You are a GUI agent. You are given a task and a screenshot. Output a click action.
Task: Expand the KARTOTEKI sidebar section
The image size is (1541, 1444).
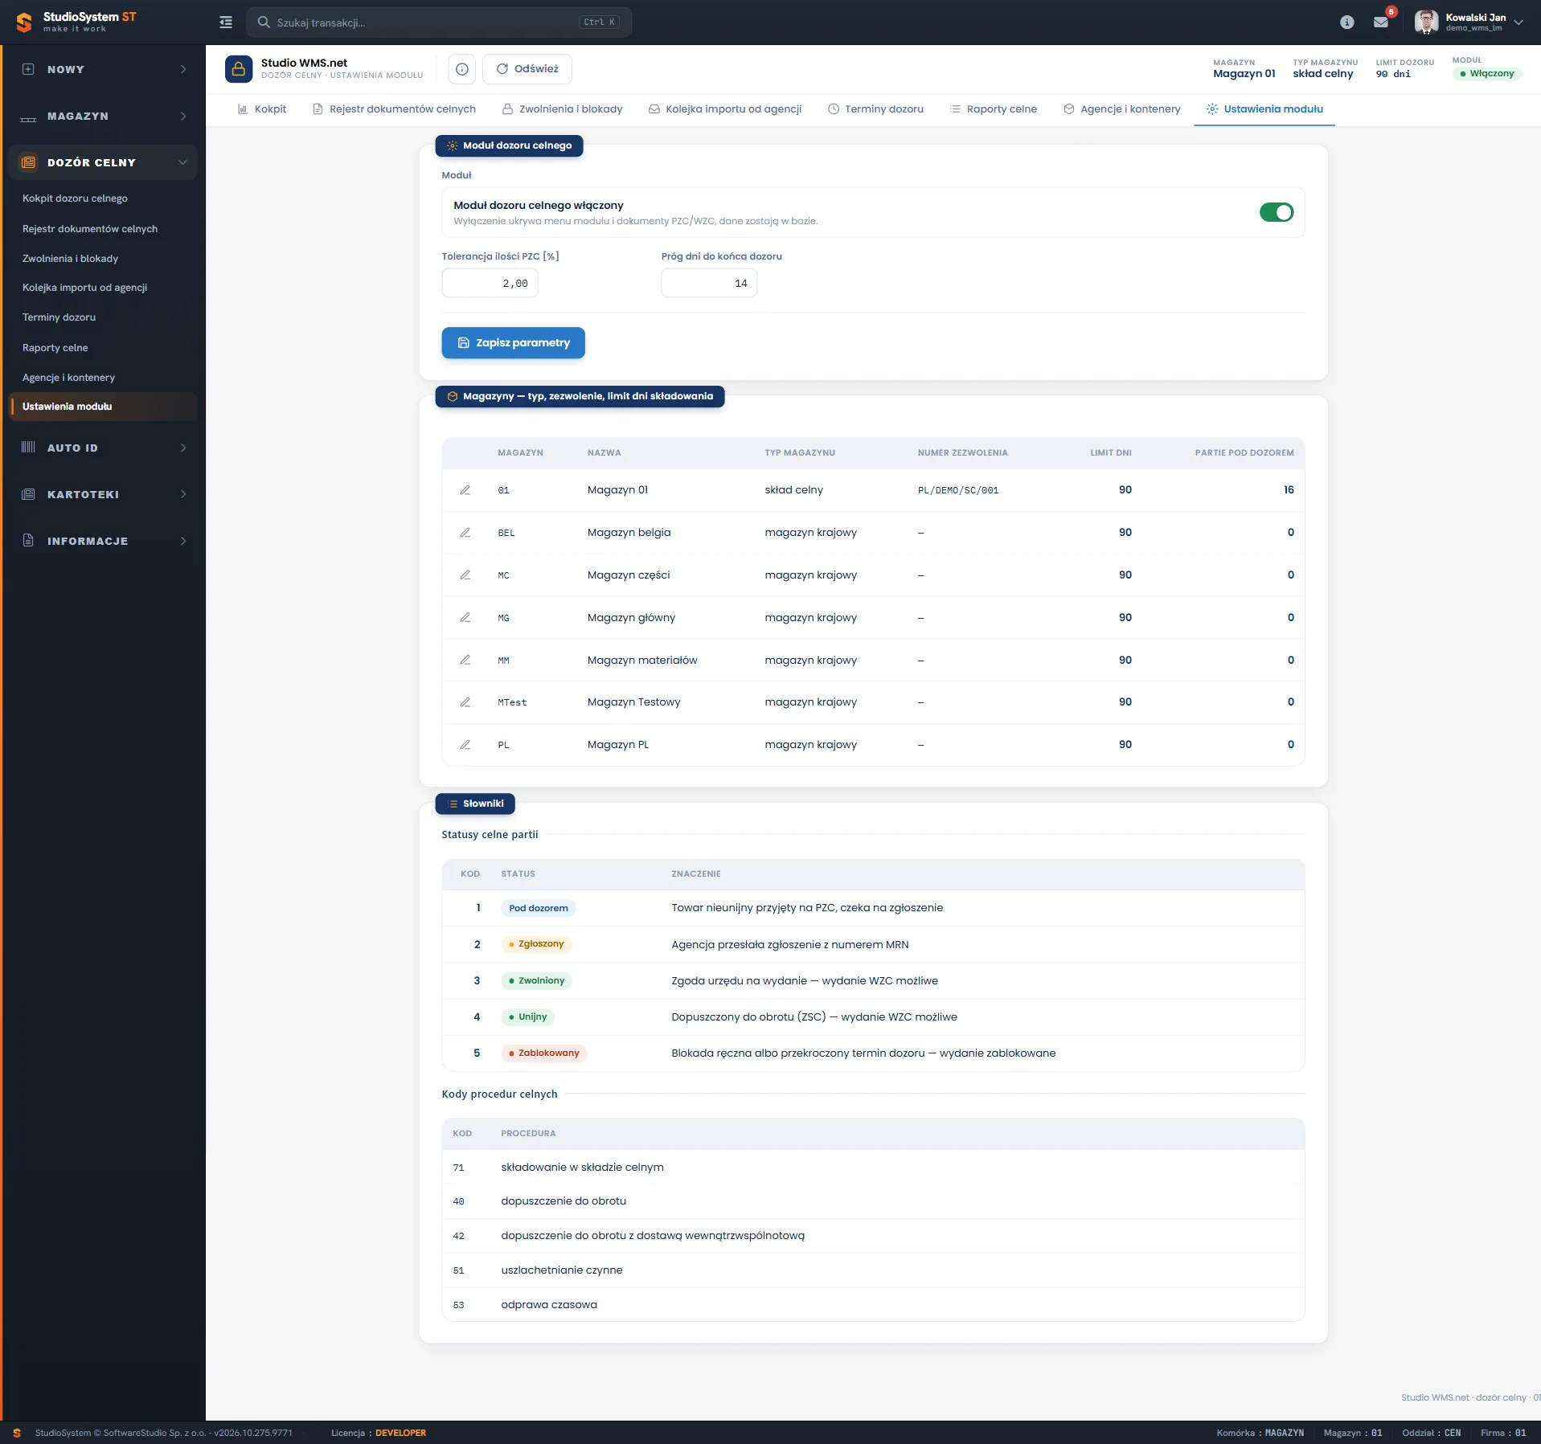tap(103, 494)
